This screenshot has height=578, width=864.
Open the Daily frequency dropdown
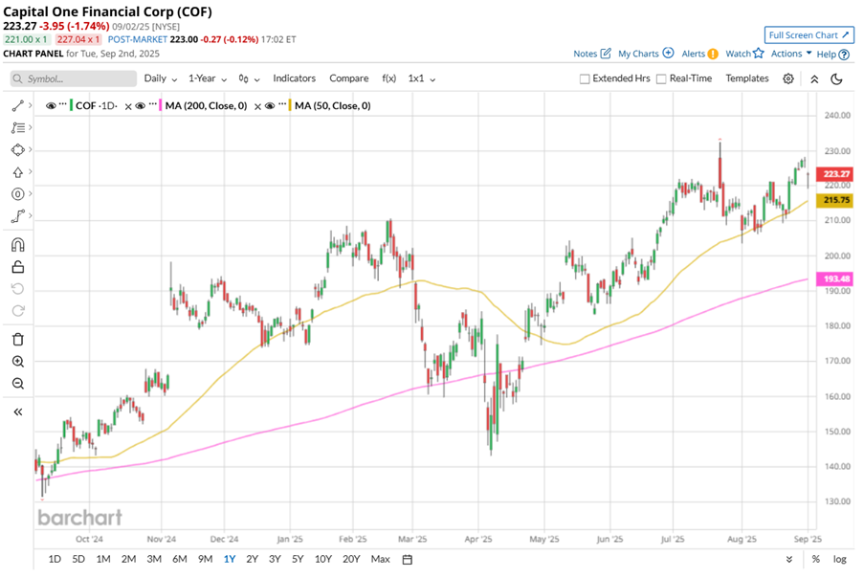pyautogui.click(x=161, y=78)
